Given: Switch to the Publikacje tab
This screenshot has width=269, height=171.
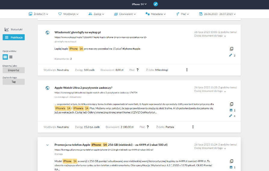Looking at the screenshot, I should tap(14, 37).
